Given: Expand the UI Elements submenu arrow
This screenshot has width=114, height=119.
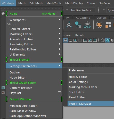Looking at the screenshot, I should point(60,54).
